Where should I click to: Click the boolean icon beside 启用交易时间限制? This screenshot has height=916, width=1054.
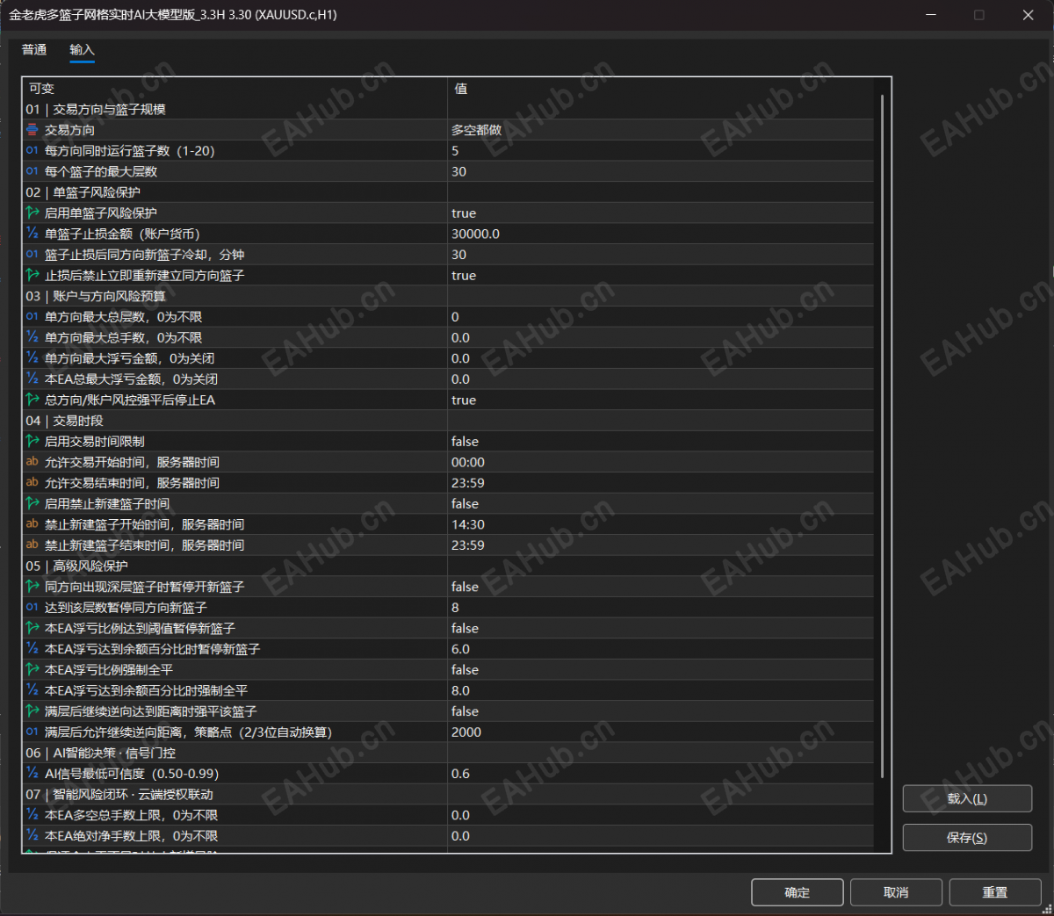(32, 442)
